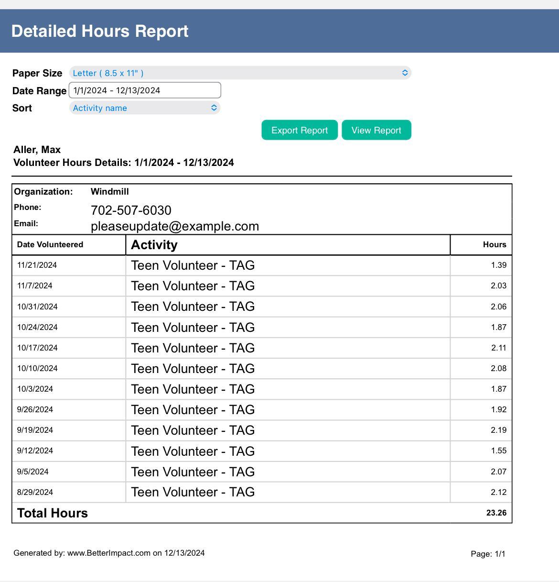Viewport: 559px width, 582px height.
Task: Click the Date Volunteered column header
Action: tap(50, 245)
